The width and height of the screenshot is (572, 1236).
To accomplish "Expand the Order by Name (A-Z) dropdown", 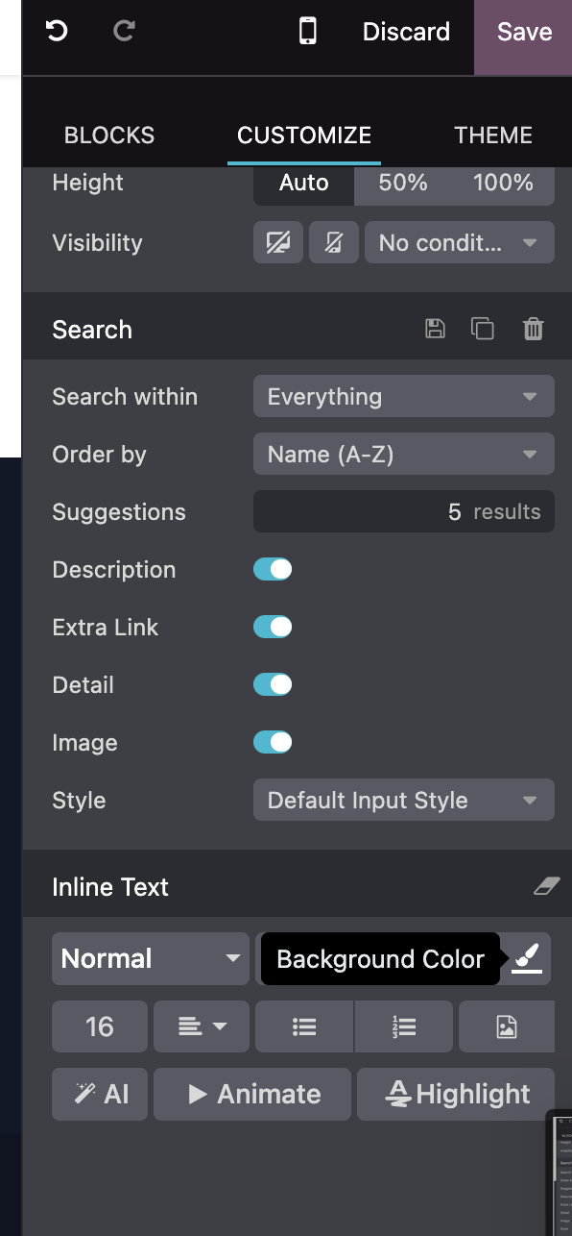I will (404, 454).
